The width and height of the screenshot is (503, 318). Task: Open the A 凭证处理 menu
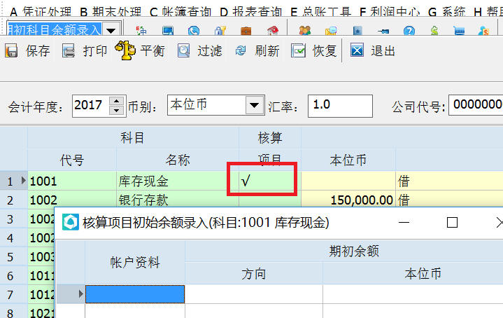(x=41, y=12)
